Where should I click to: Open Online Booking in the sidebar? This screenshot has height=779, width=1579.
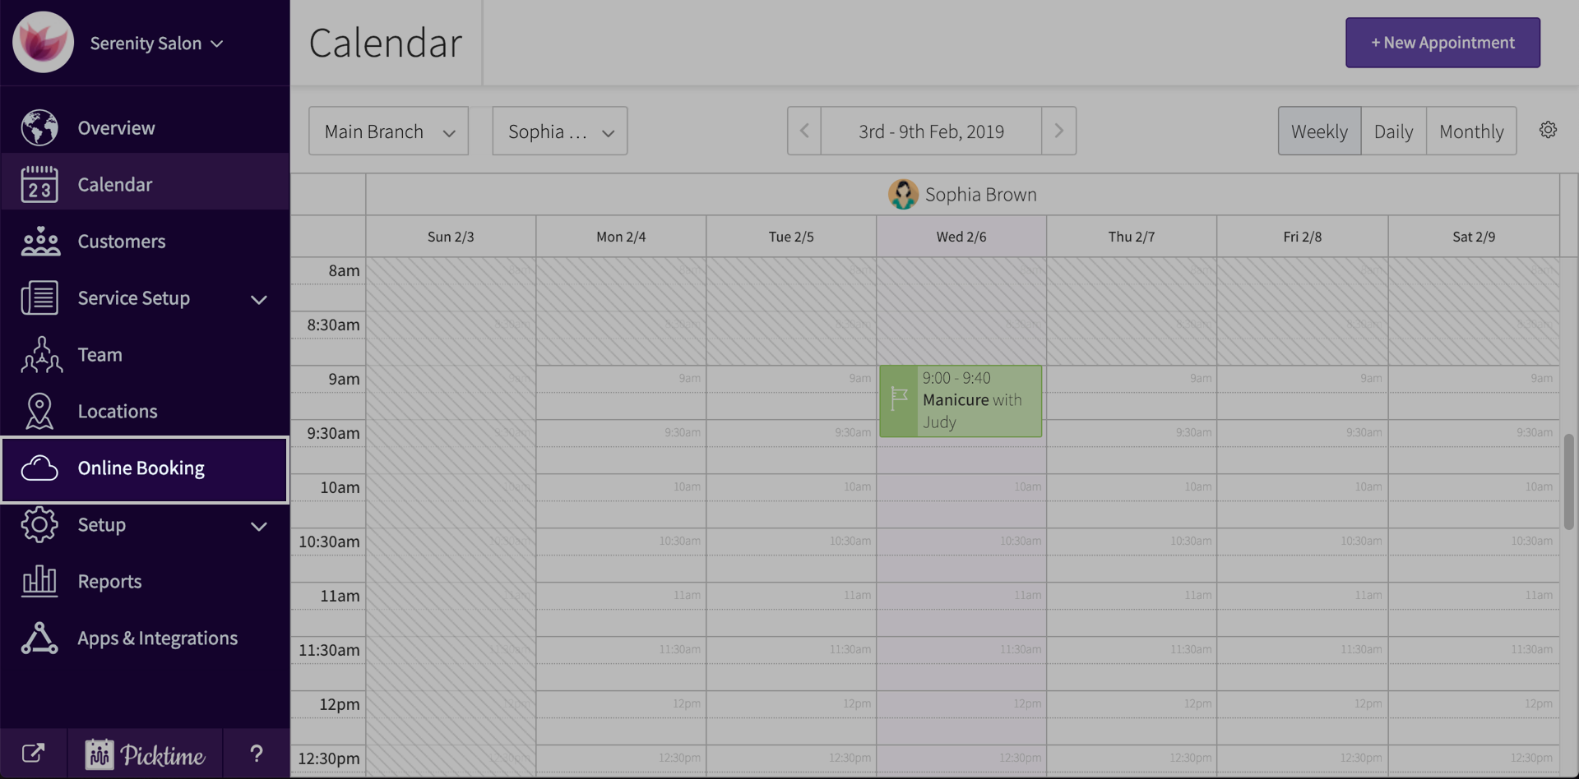(x=141, y=468)
